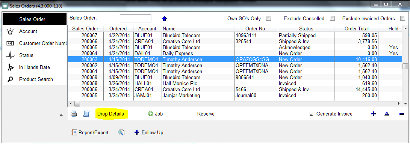Click the blue triangle edit icon

tap(387, 114)
